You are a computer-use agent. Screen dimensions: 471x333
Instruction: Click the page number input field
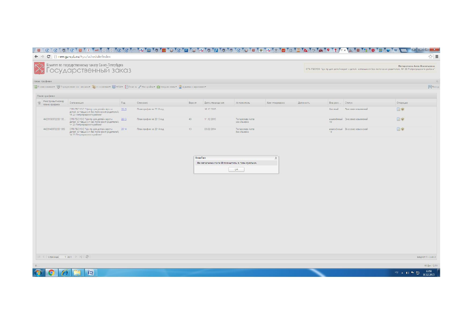[63, 257]
